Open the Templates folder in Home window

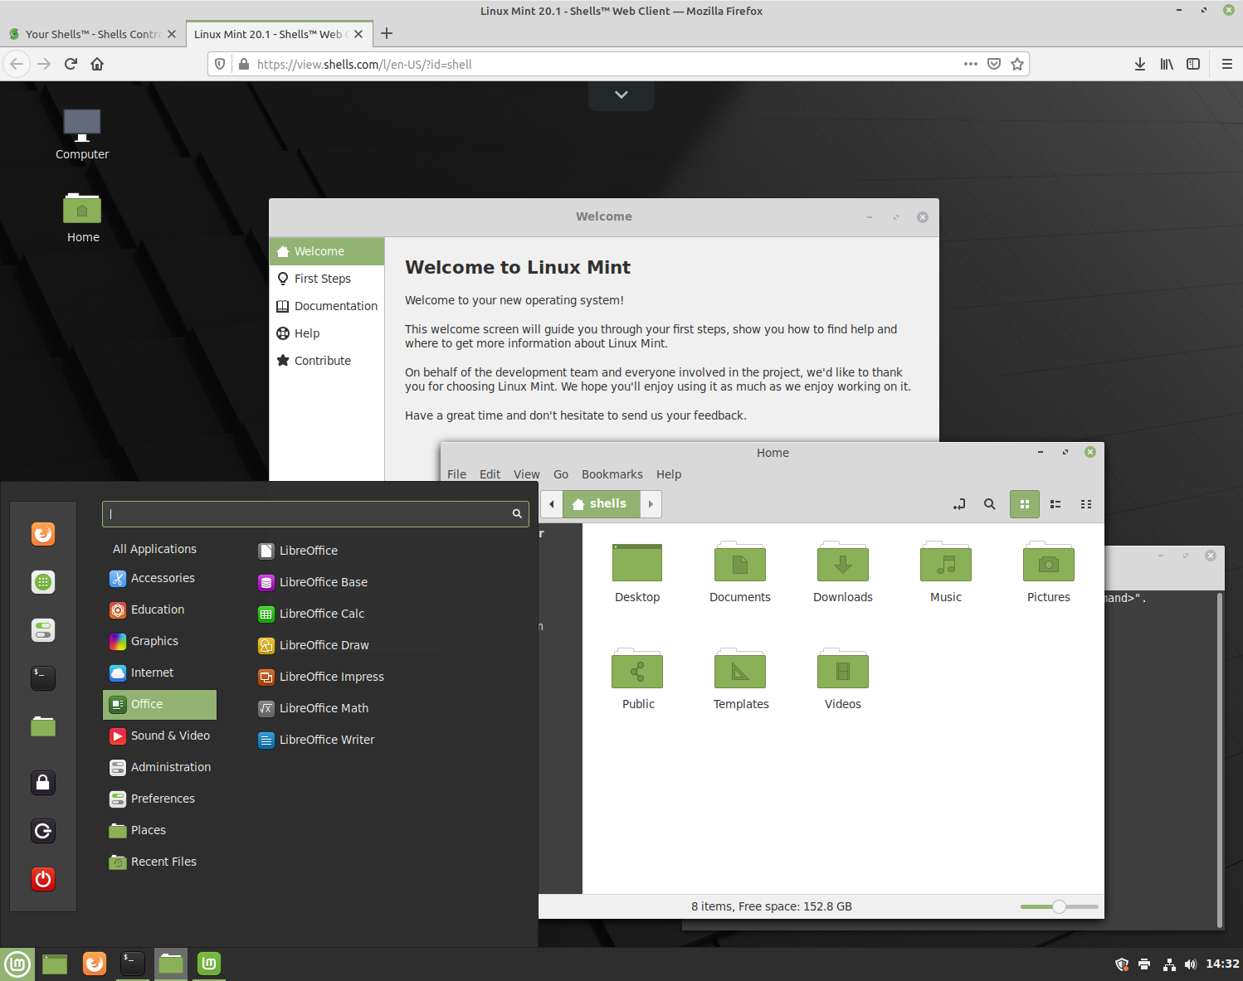tap(740, 679)
